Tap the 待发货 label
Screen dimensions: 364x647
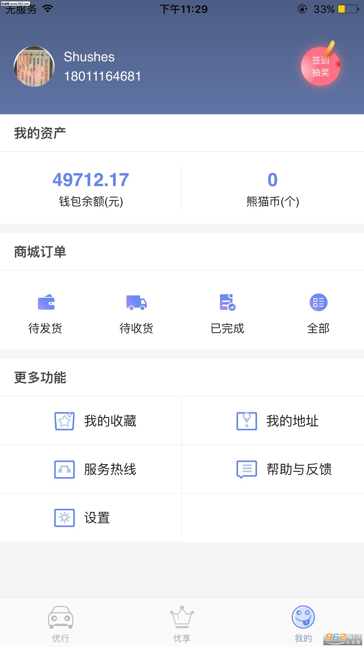45,328
